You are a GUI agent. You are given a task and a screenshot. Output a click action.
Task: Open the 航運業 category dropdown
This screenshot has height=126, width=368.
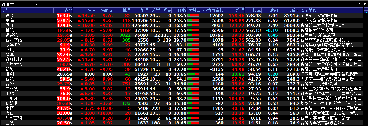tap(36, 5)
